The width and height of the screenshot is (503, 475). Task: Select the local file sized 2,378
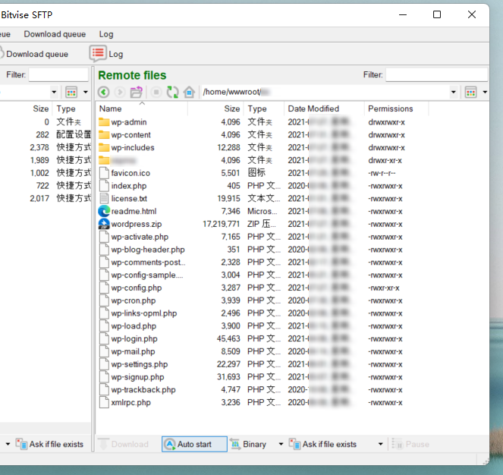pos(46,148)
